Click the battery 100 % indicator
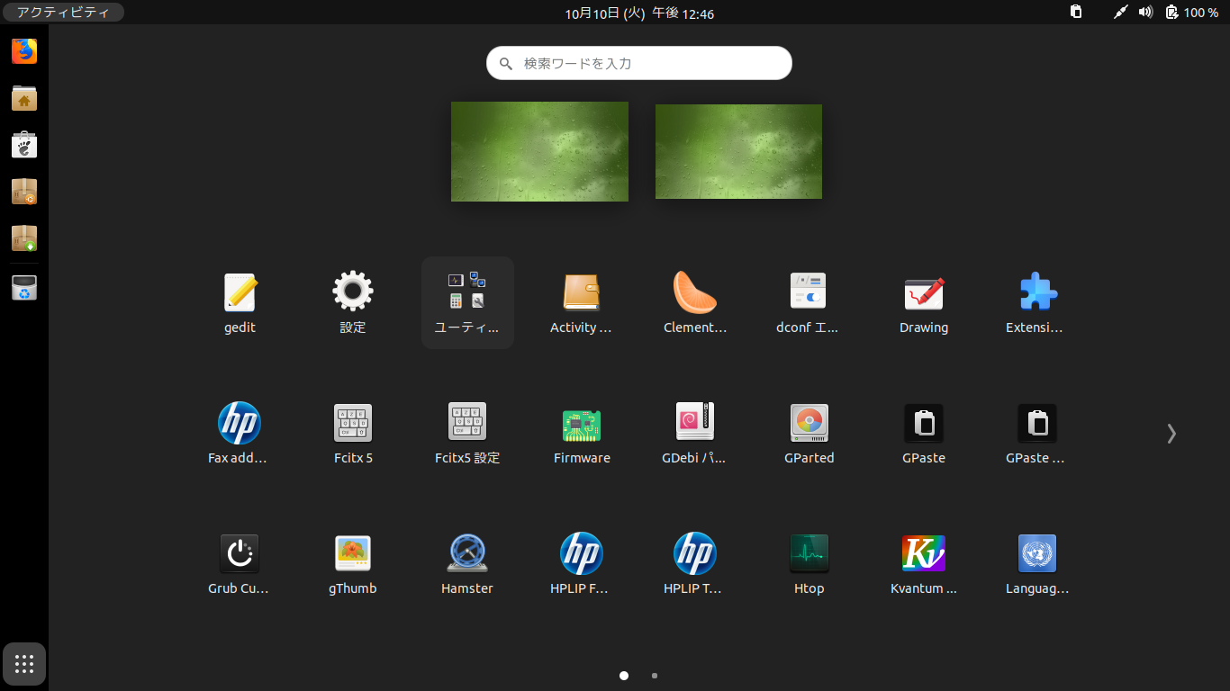The width and height of the screenshot is (1230, 691). click(x=1192, y=13)
